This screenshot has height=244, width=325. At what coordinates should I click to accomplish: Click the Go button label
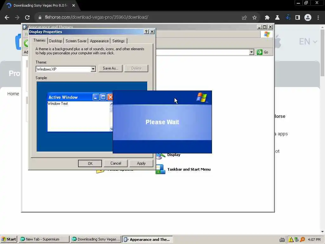coord(266,52)
